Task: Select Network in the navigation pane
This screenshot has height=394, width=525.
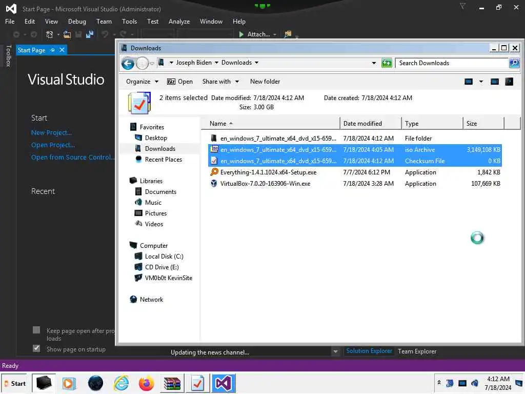Action: (151, 300)
